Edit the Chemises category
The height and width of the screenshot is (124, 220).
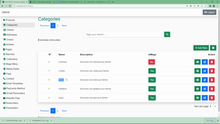205,62
